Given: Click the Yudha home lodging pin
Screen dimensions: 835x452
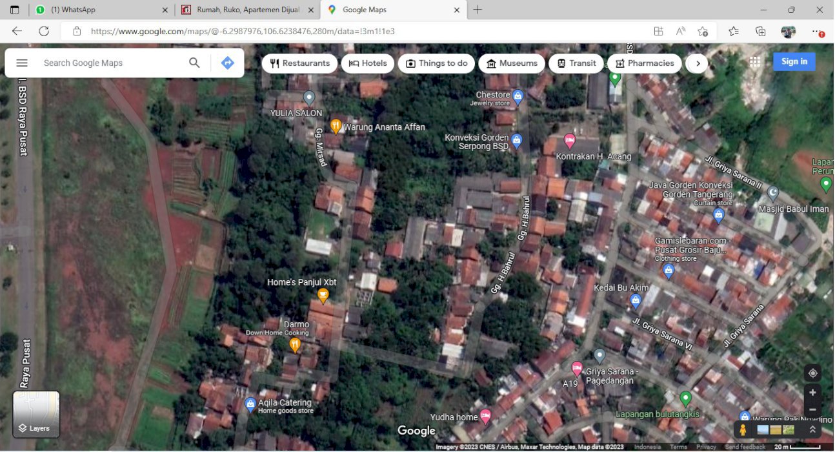Looking at the screenshot, I should pos(485,416).
